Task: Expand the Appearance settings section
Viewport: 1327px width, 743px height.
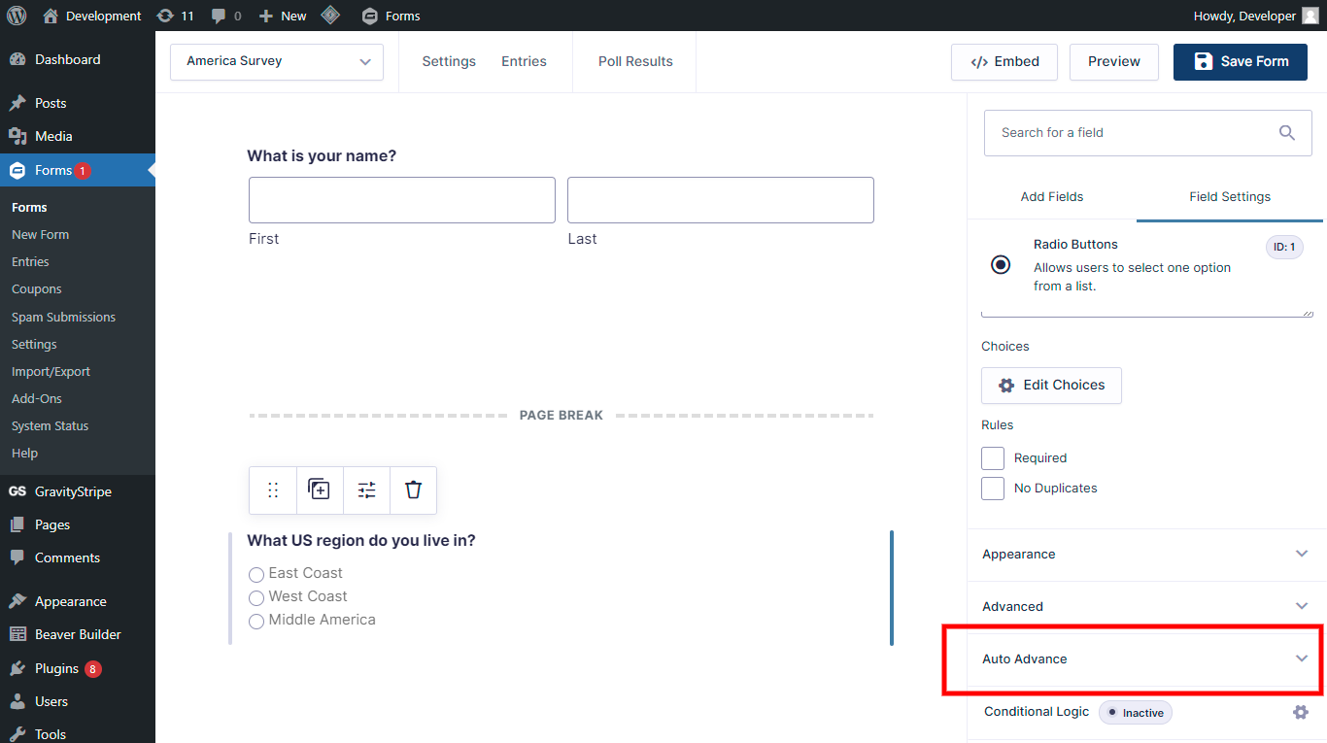Action: click(1146, 555)
